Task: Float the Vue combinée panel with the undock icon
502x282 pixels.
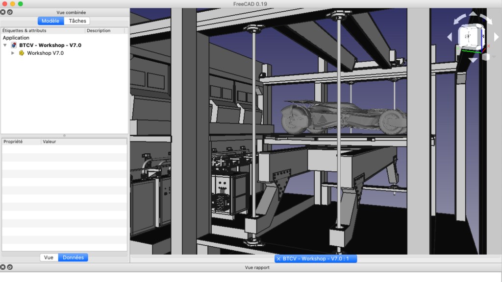Action: pyautogui.click(x=10, y=12)
